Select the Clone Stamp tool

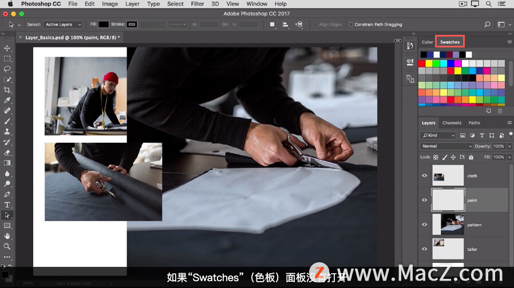(x=7, y=131)
